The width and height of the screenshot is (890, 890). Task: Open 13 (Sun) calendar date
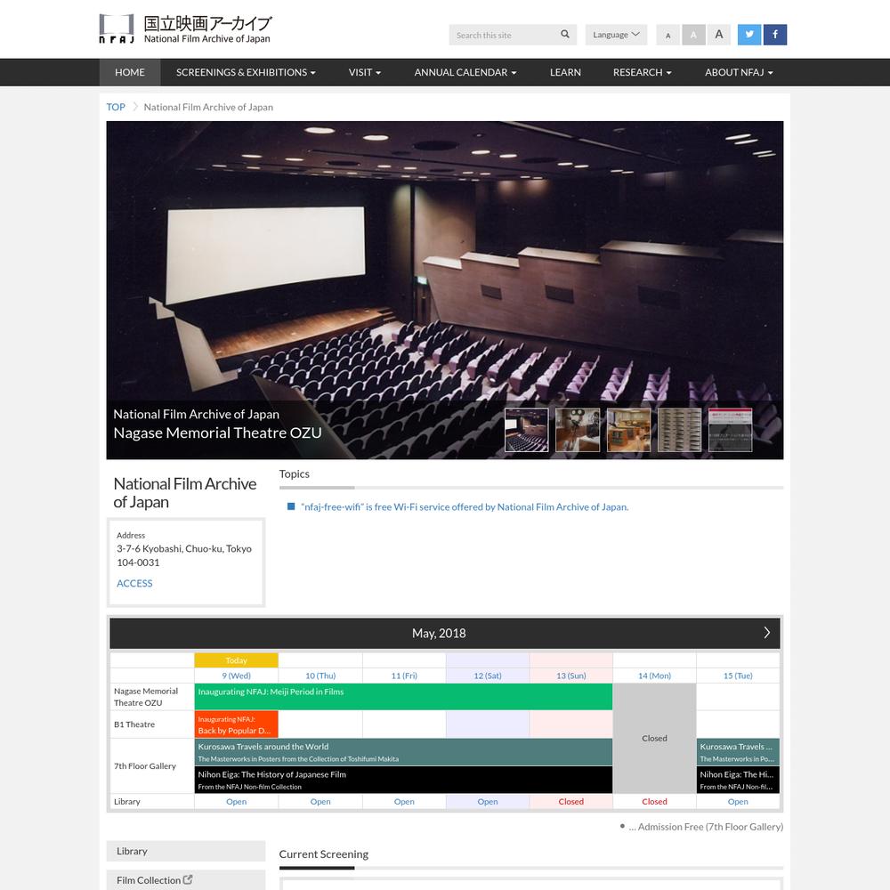[571, 676]
